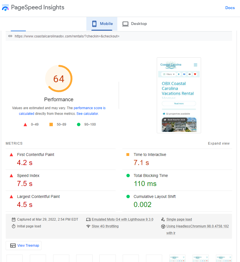Click the mobile page screenshot preview
The height and width of the screenshot is (262, 240).
tap(179, 95)
